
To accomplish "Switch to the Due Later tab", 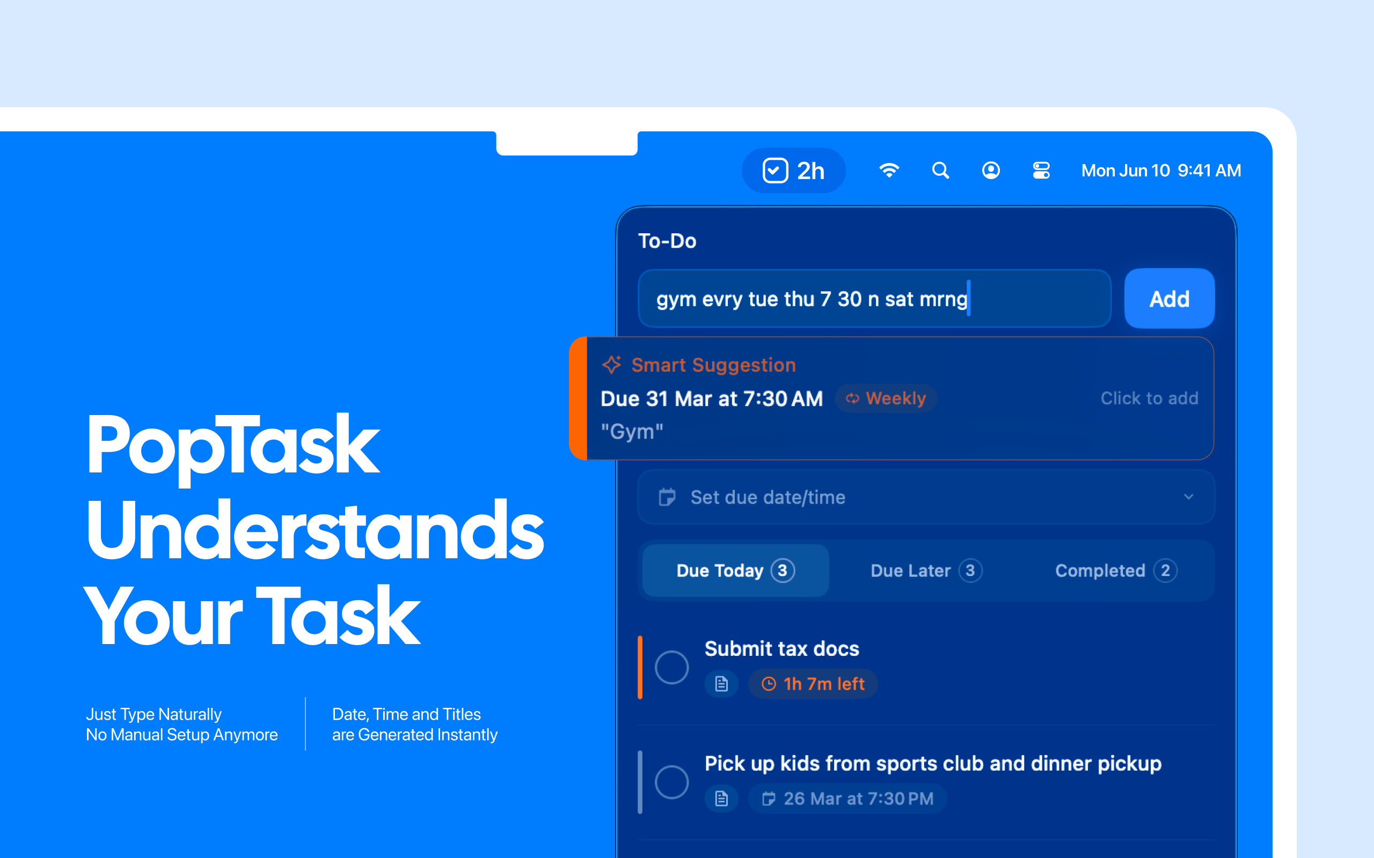I will pos(924,570).
